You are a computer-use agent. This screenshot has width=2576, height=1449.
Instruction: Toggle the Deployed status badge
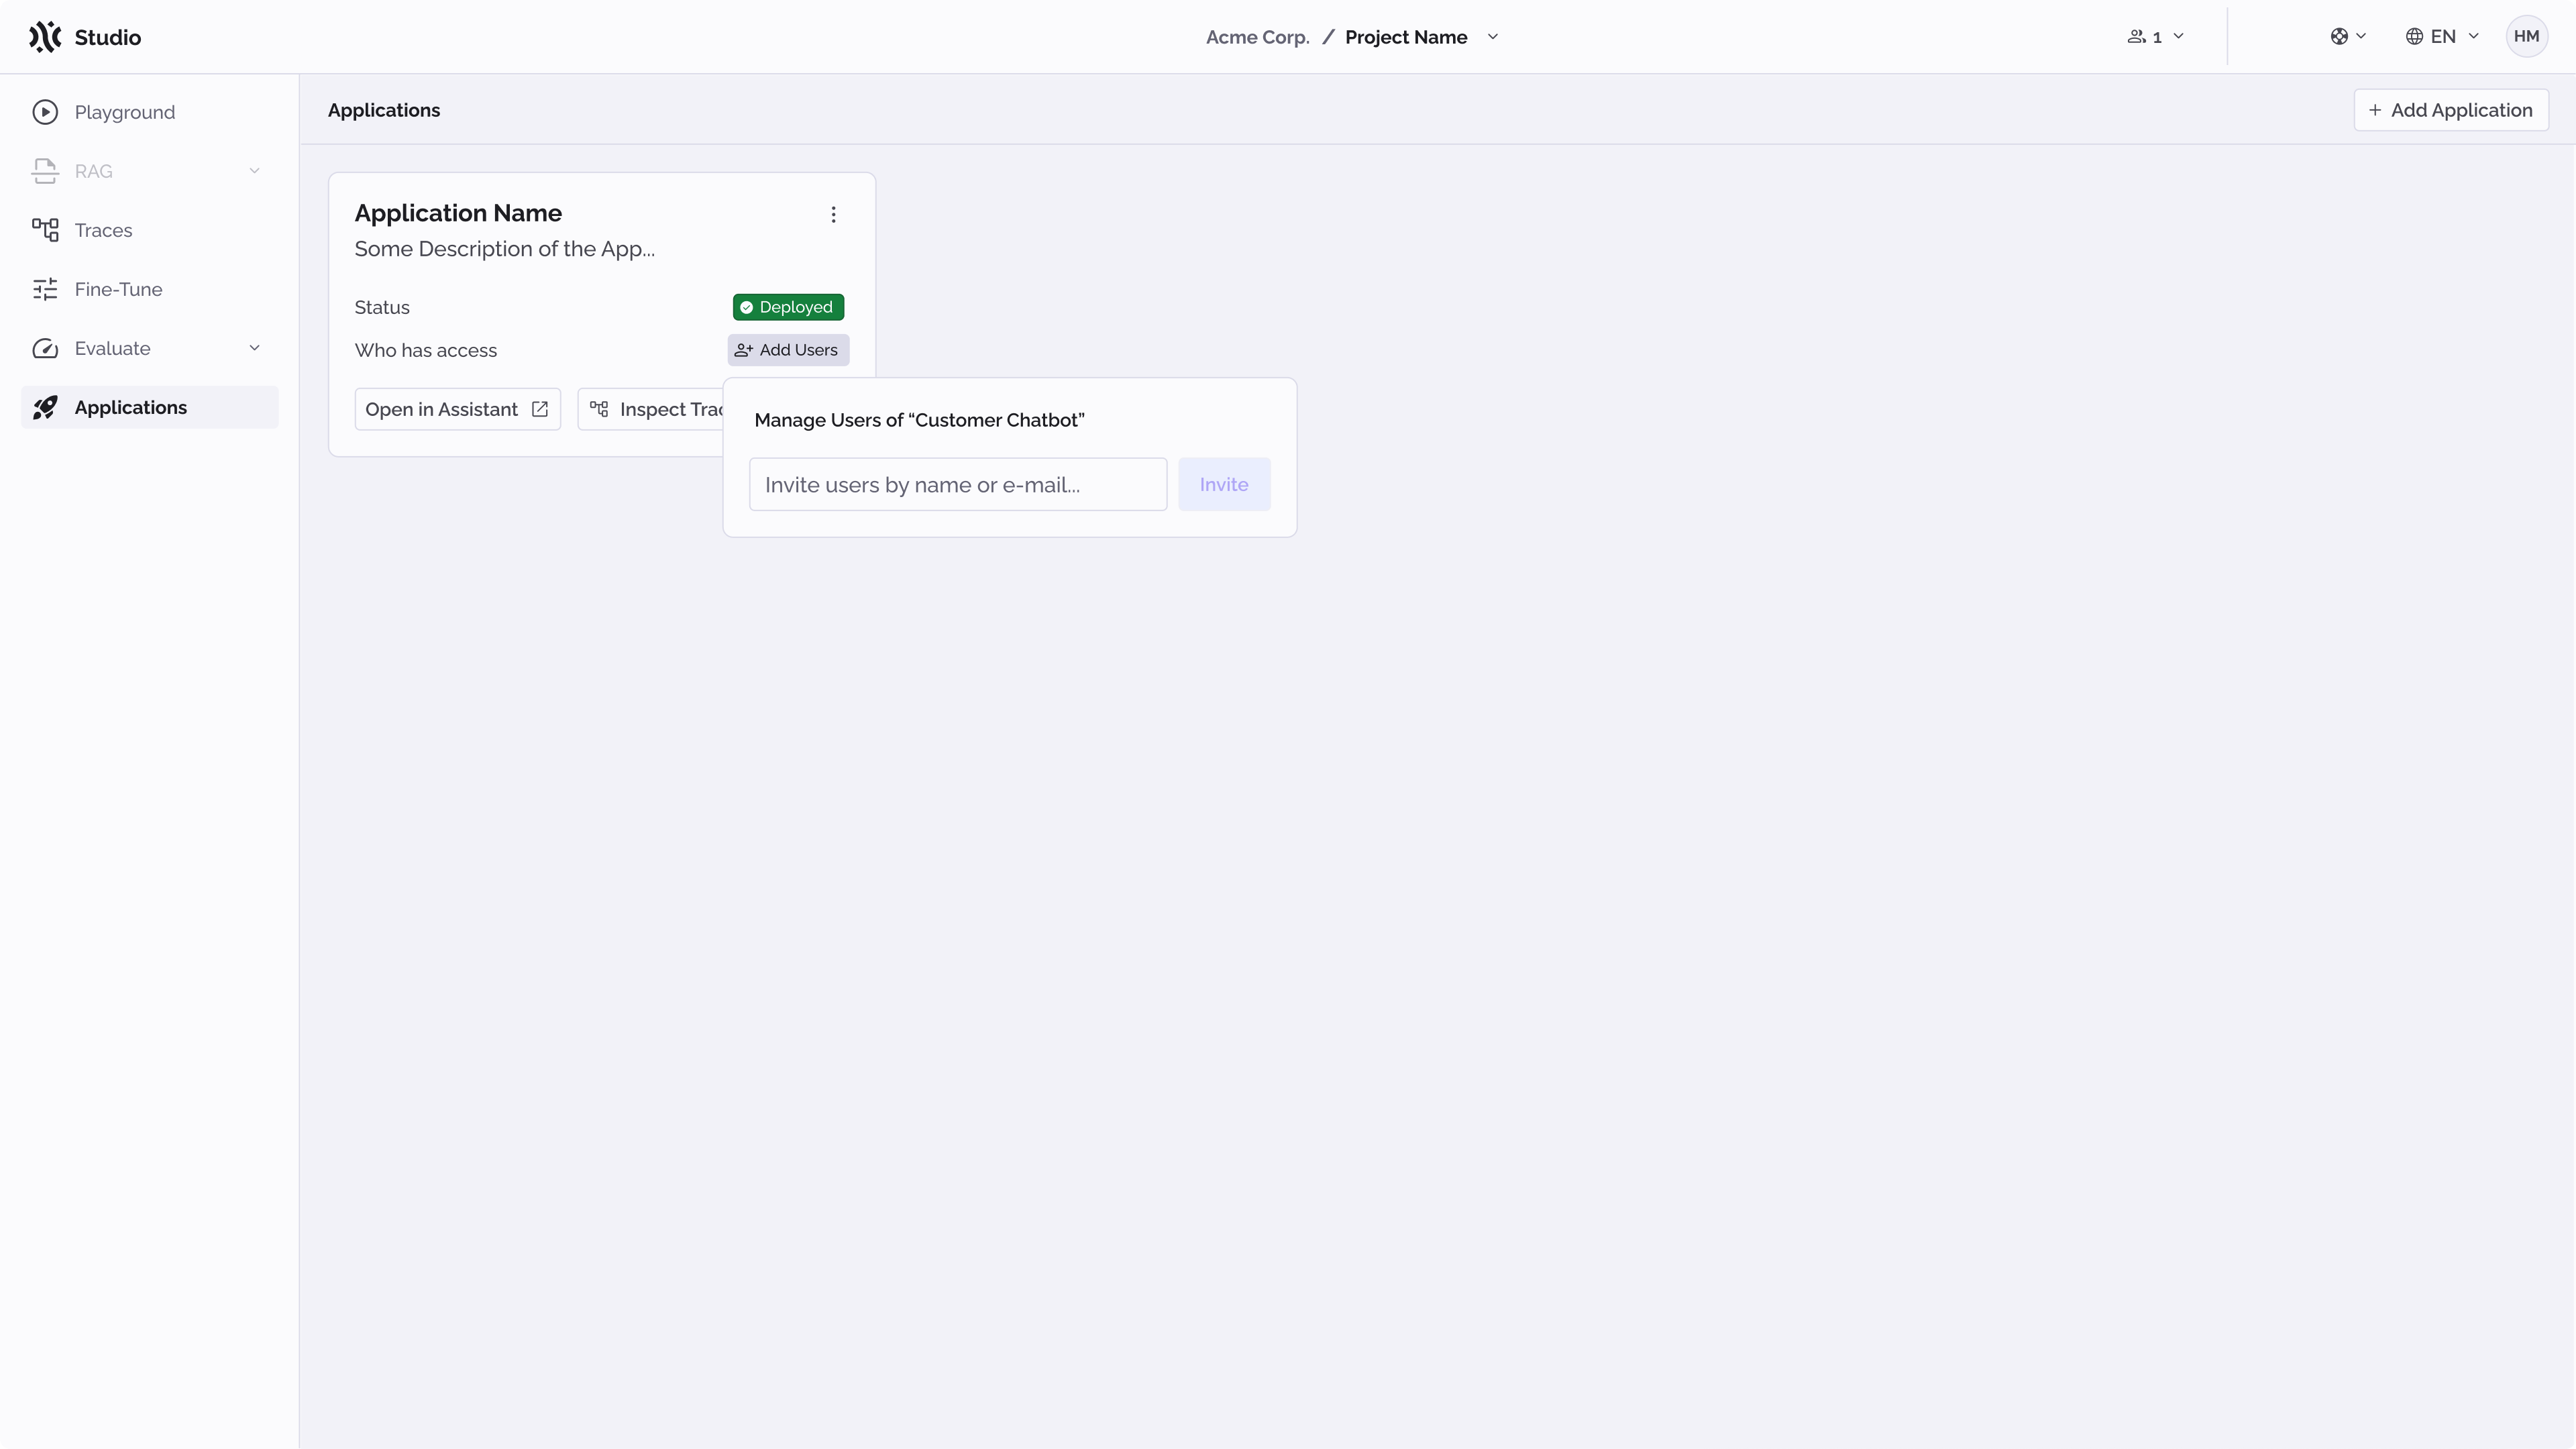click(787, 306)
